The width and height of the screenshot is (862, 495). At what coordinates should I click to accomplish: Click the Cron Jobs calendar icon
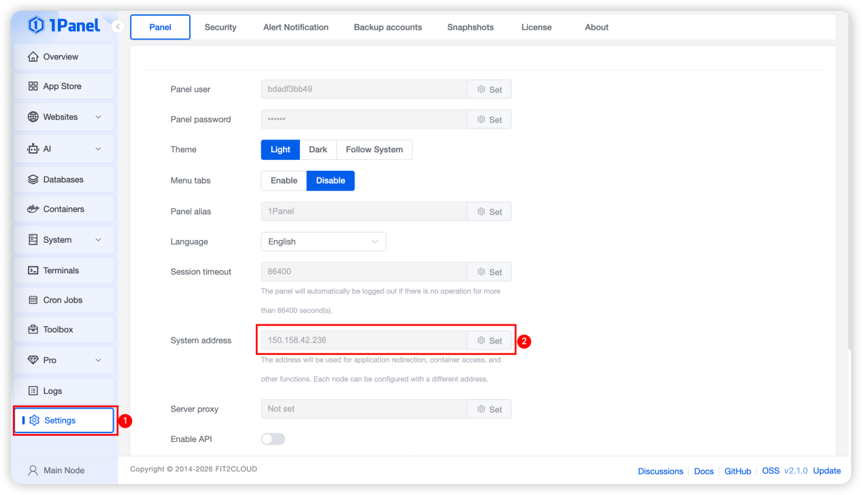tap(33, 300)
